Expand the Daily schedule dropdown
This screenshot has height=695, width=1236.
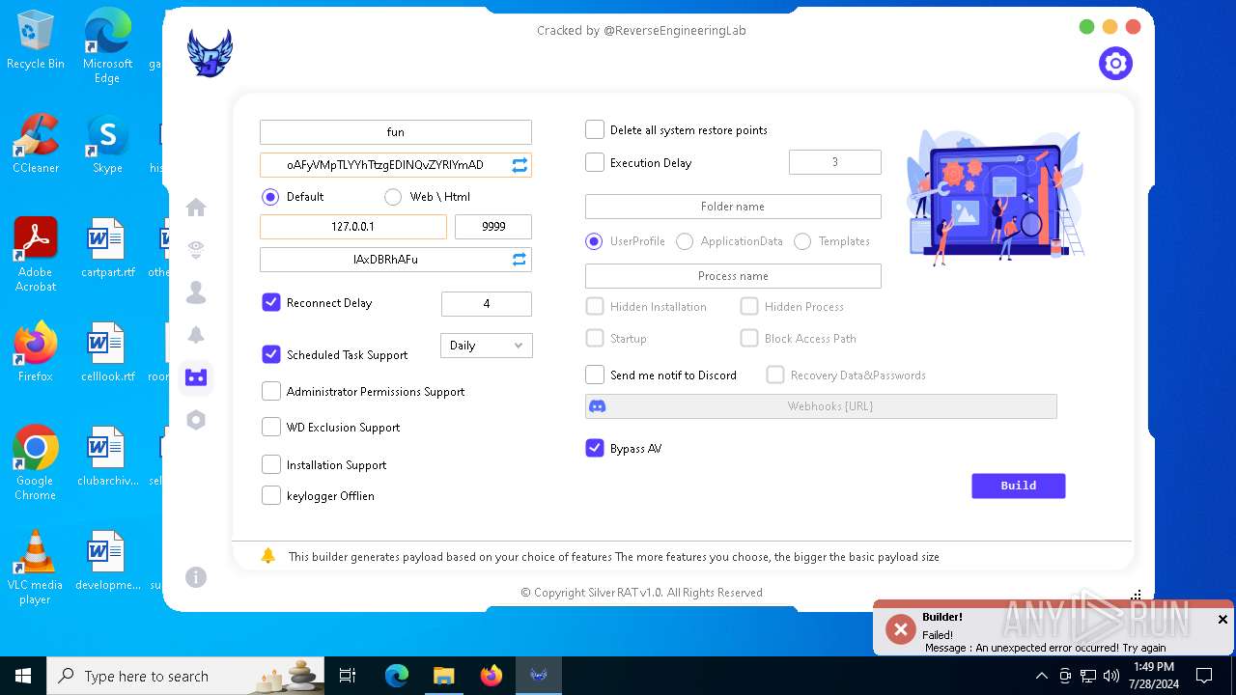[487, 346]
